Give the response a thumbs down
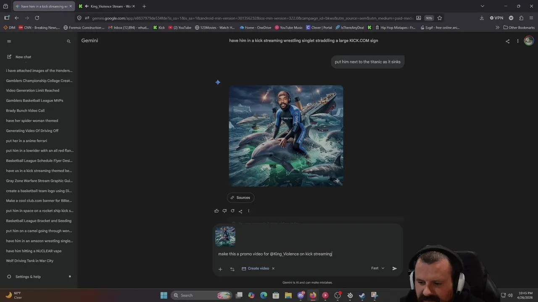 [x=224, y=211]
